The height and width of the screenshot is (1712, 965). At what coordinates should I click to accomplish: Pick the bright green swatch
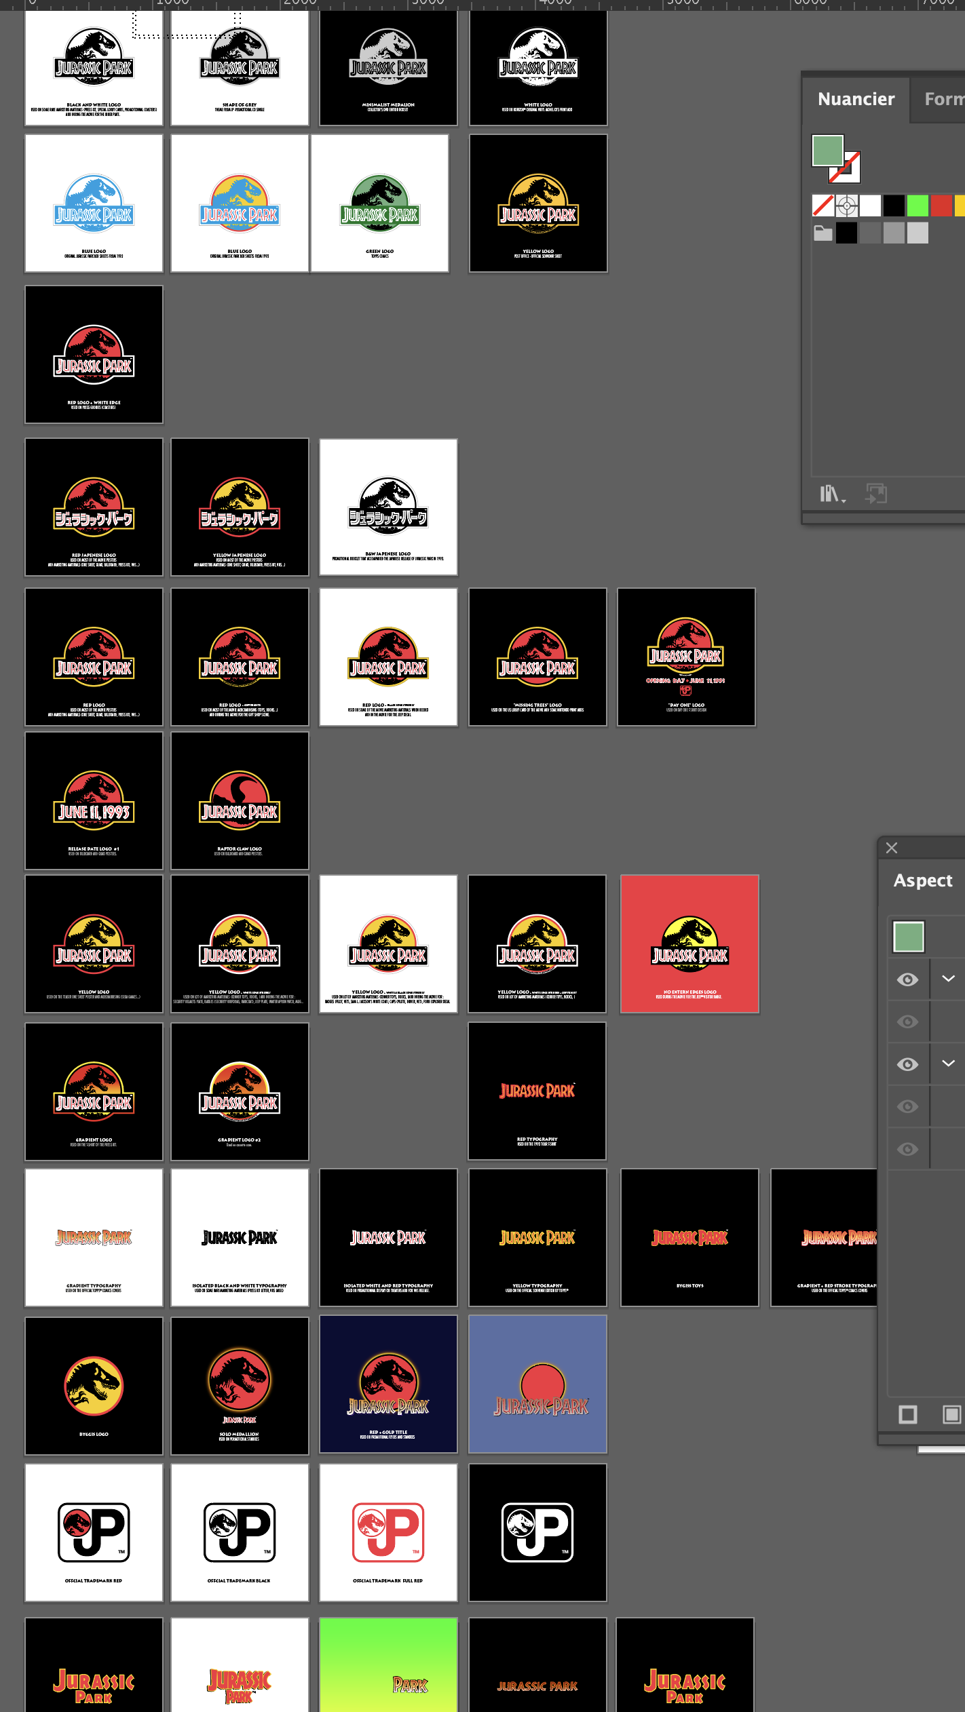click(x=917, y=206)
